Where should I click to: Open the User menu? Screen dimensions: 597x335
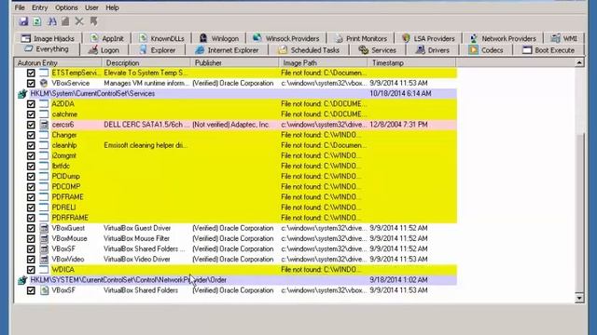click(91, 7)
